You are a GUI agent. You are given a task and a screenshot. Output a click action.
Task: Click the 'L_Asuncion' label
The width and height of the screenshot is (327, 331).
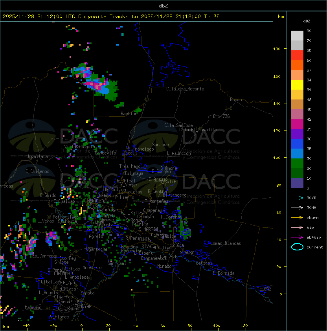[x=179, y=153]
